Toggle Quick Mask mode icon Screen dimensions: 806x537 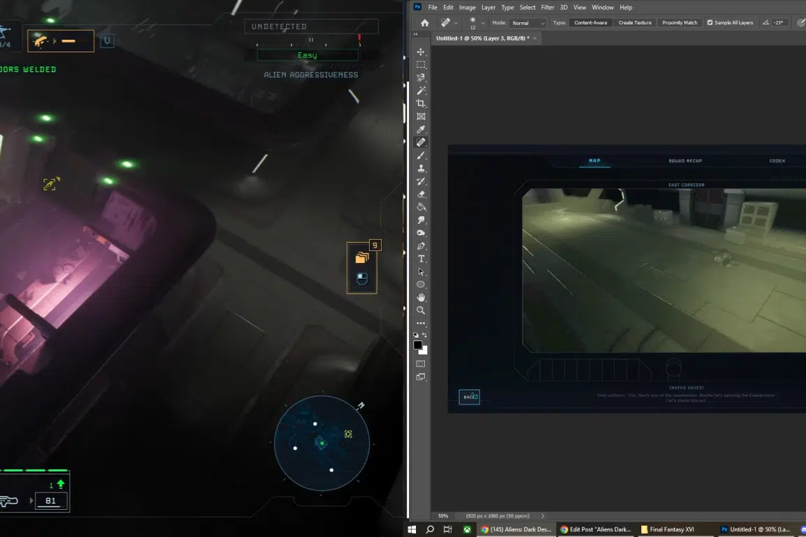click(421, 364)
